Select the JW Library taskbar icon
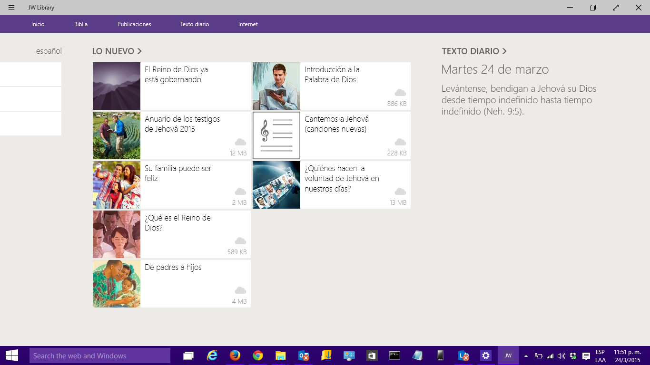 507,355
